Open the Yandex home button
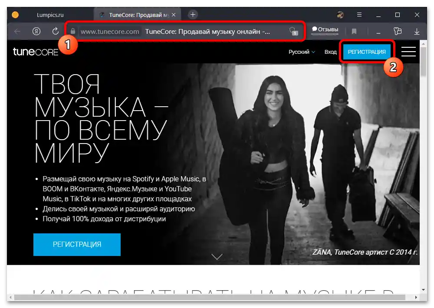Viewport: 434px width, 308px height. (36, 31)
